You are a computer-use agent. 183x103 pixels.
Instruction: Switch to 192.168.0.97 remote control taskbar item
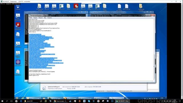[122, 101]
